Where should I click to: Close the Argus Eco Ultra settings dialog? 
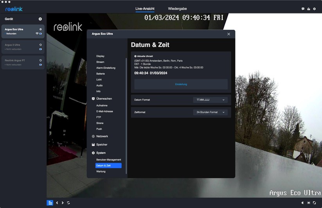[229, 34]
